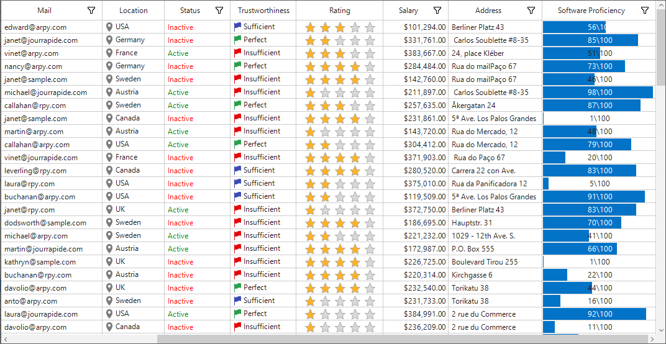Image resolution: width=666 pixels, height=344 pixels.
Task: Select the address cell Åkergatan 24
Action: (495, 106)
